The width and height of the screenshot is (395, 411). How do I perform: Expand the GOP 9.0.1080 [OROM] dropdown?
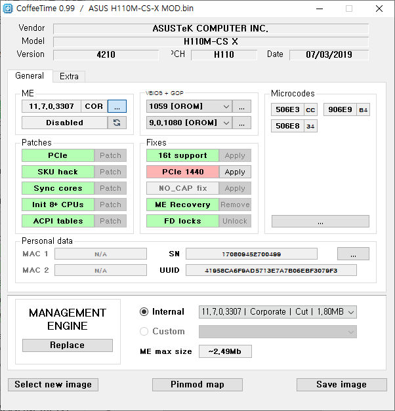[189, 123]
